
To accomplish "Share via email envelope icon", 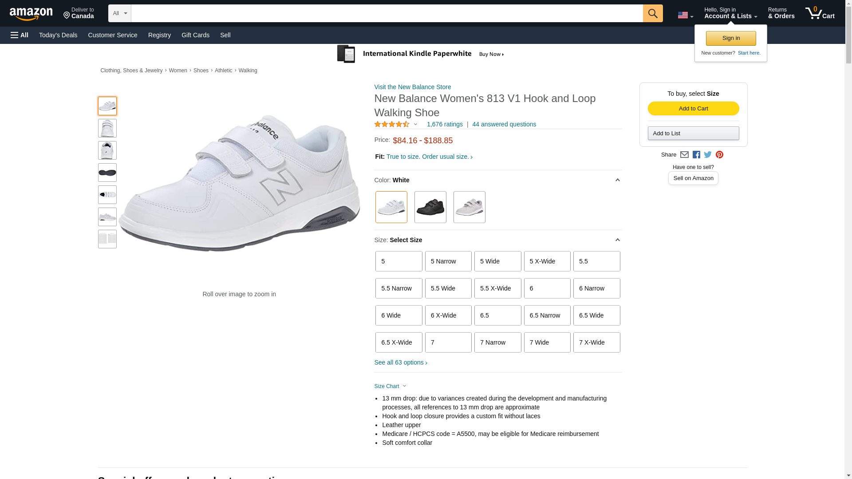I will point(684,155).
